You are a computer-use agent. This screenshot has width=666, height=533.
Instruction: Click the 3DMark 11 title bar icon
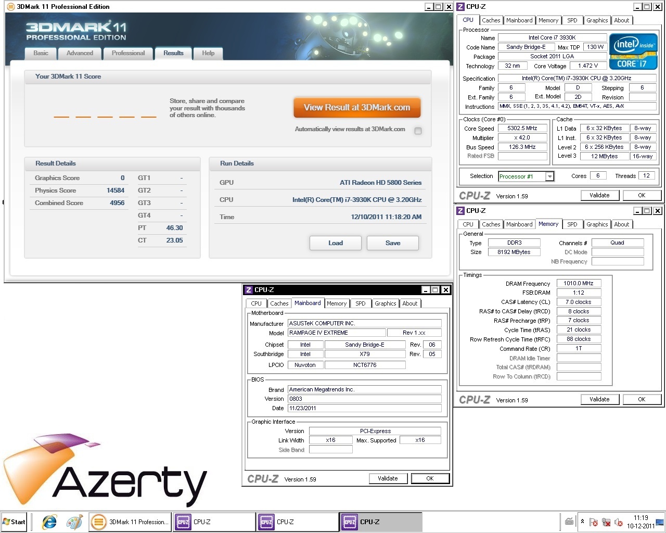coord(10,7)
